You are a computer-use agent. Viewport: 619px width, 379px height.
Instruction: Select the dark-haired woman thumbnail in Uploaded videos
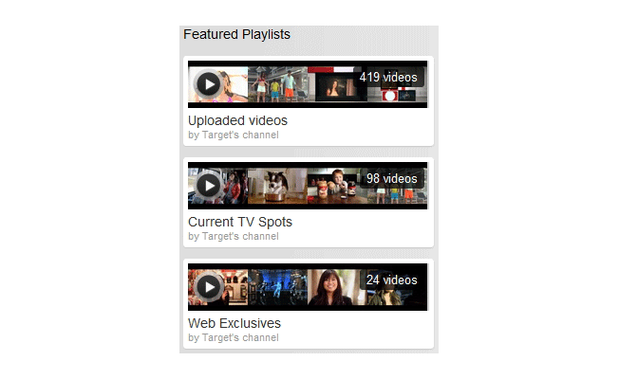[x=337, y=84]
